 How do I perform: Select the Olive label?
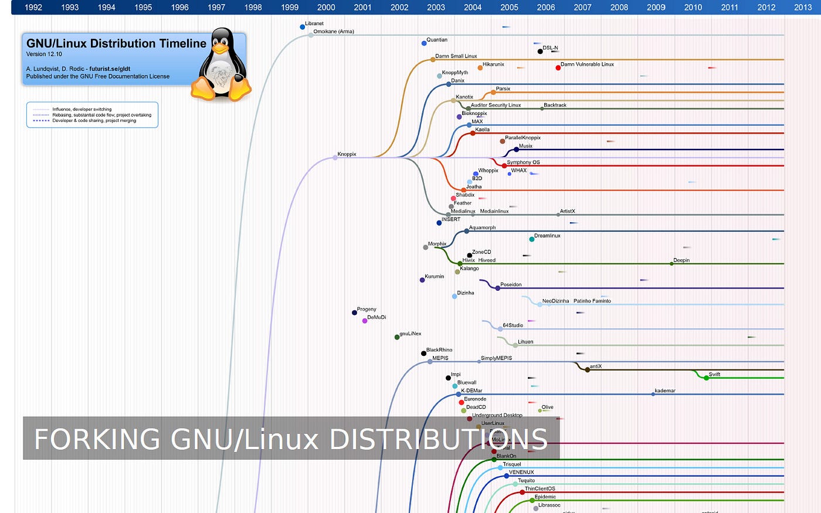[x=547, y=407]
